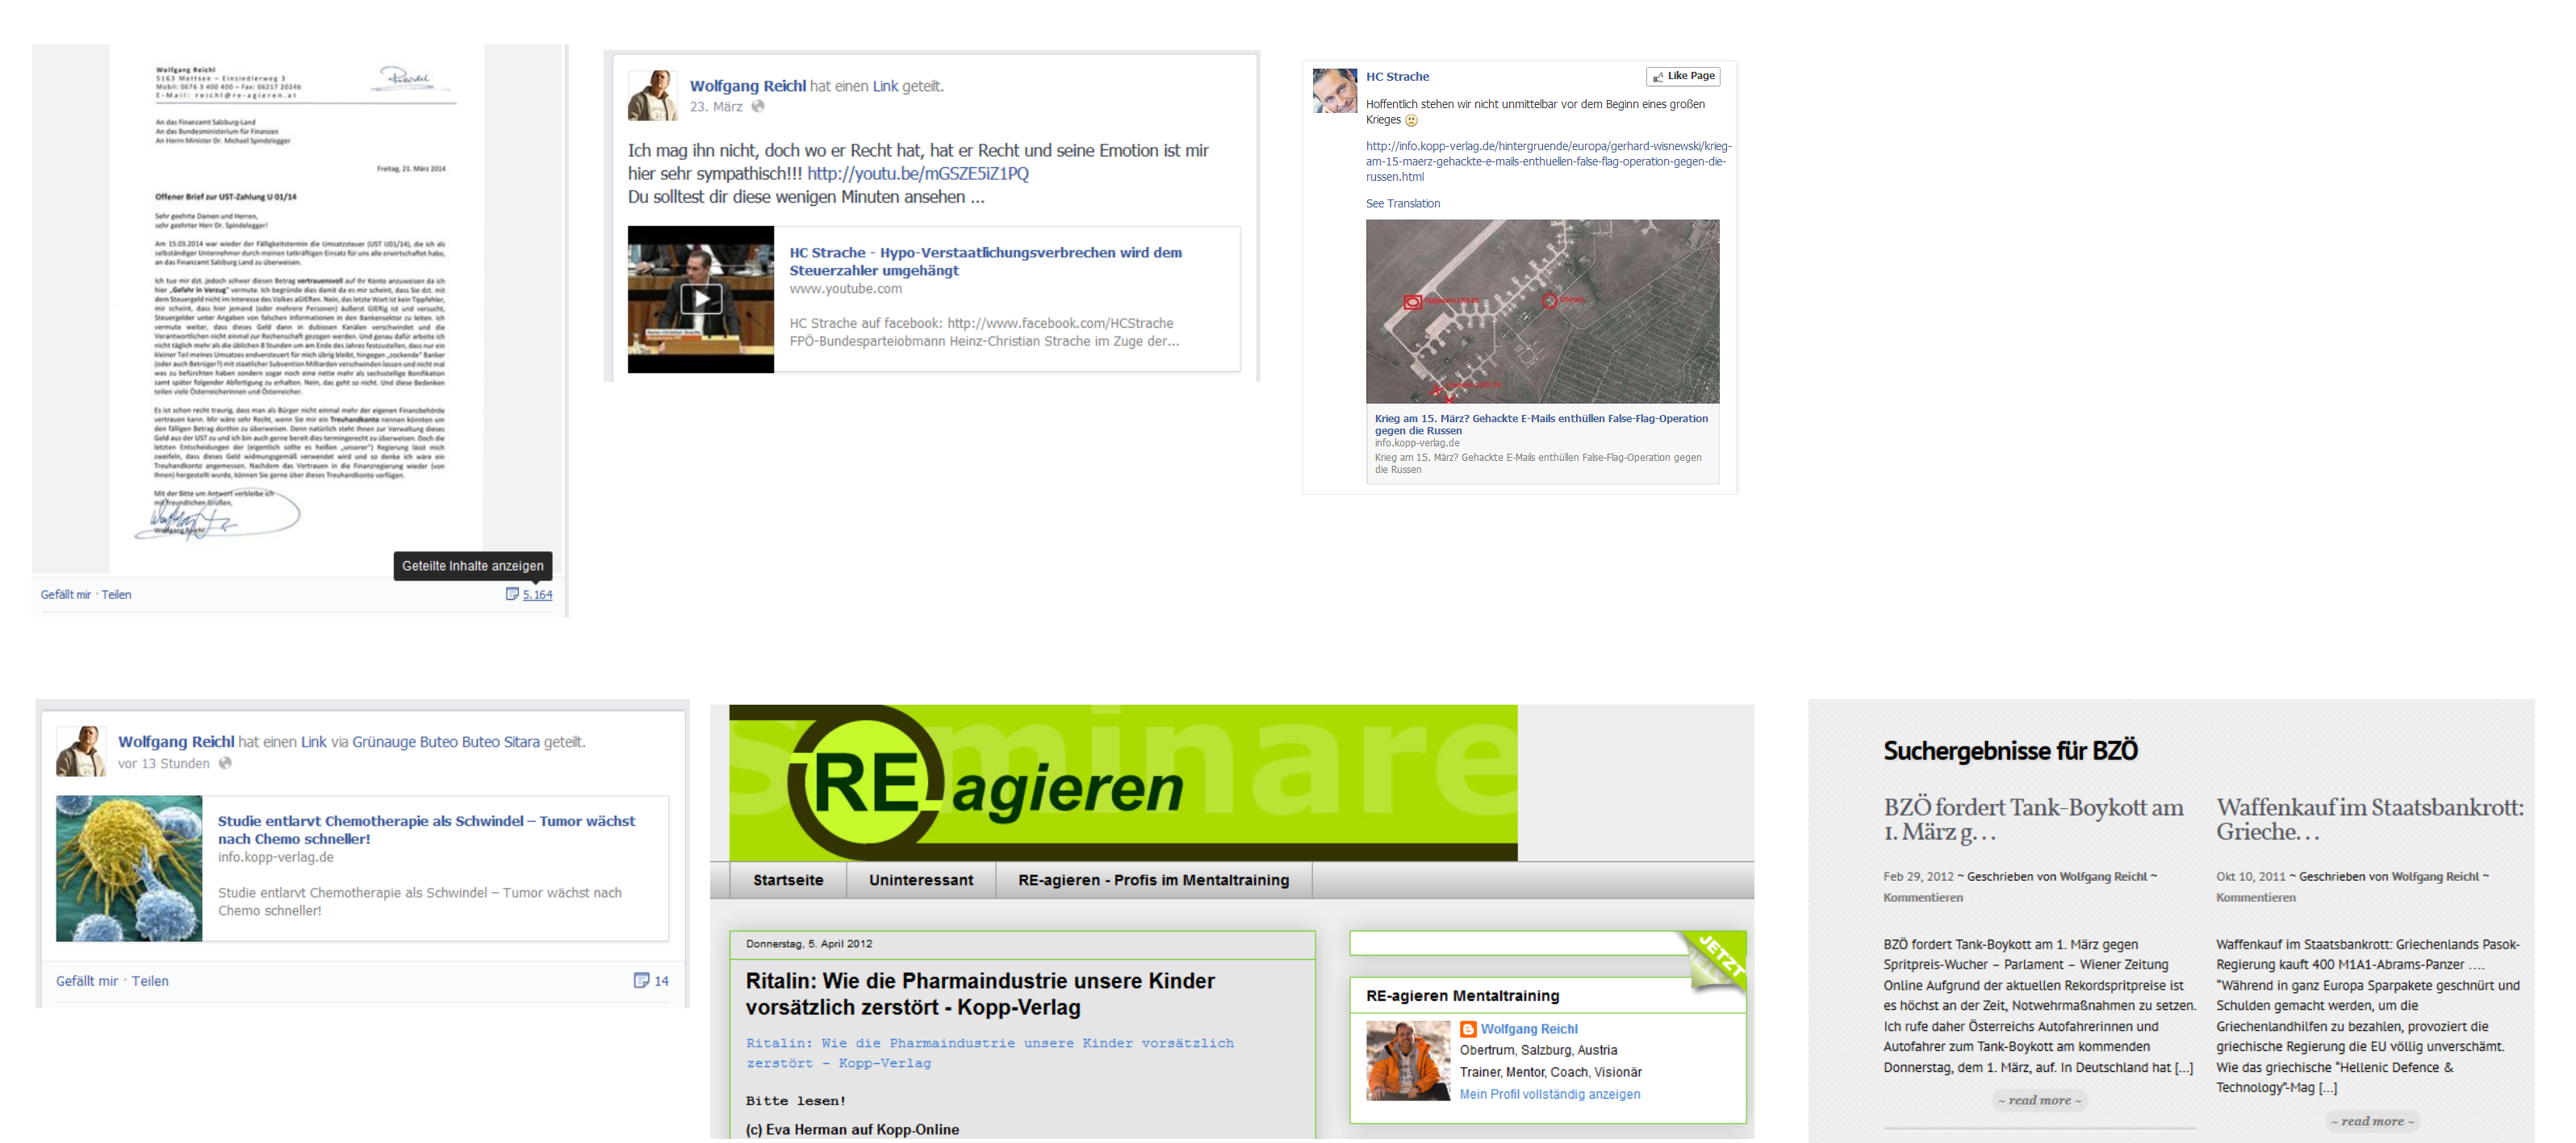Open the Startseite tab
The width and height of the screenshot is (2576, 1143).
(x=788, y=880)
